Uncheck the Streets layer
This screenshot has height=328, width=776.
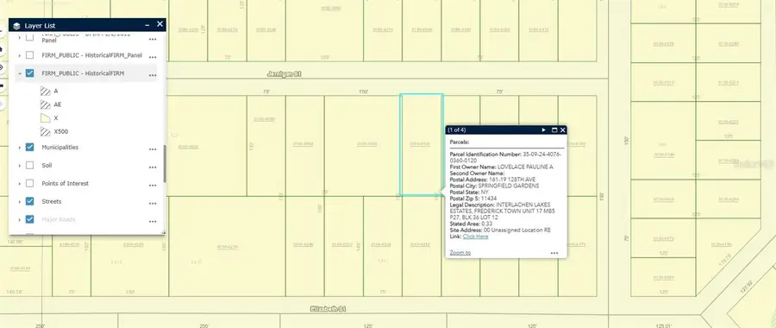tap(29, 201)
